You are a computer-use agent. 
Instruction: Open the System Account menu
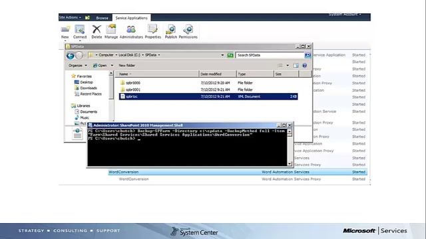point(345,15)
